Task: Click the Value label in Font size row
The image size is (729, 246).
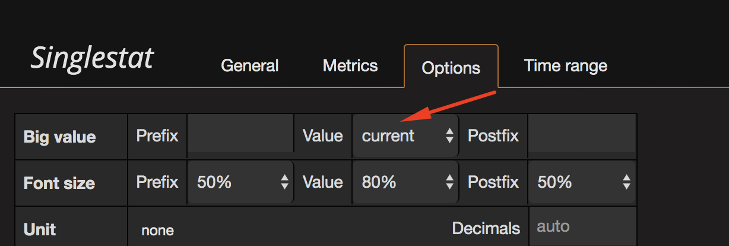Action: (x=322, y=182)
